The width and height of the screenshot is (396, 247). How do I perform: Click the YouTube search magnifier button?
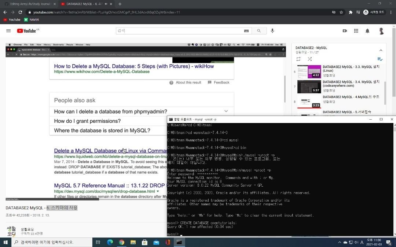(x=259, y=31)
